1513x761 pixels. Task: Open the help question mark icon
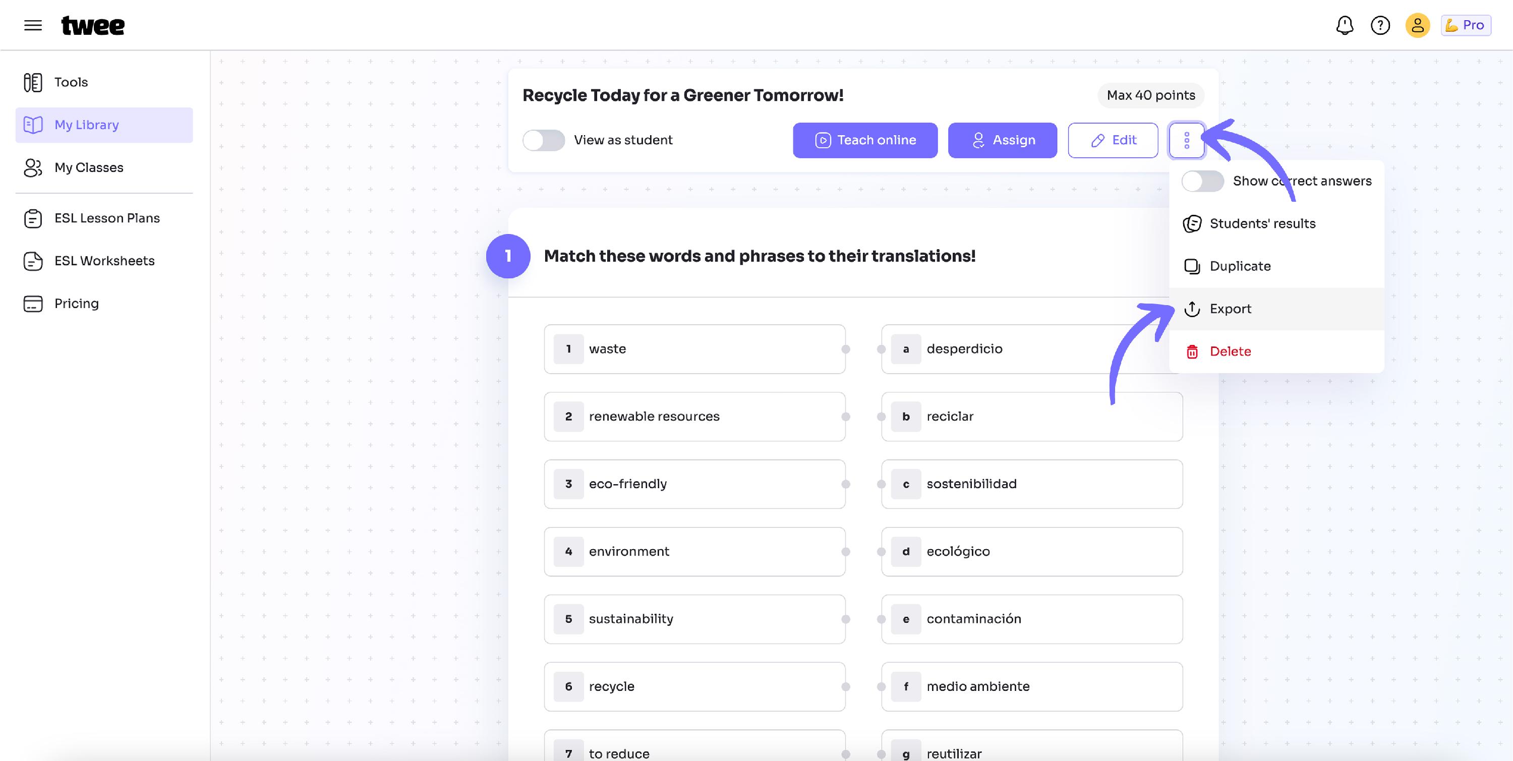pyautogui.click(x=1380, y=25)
